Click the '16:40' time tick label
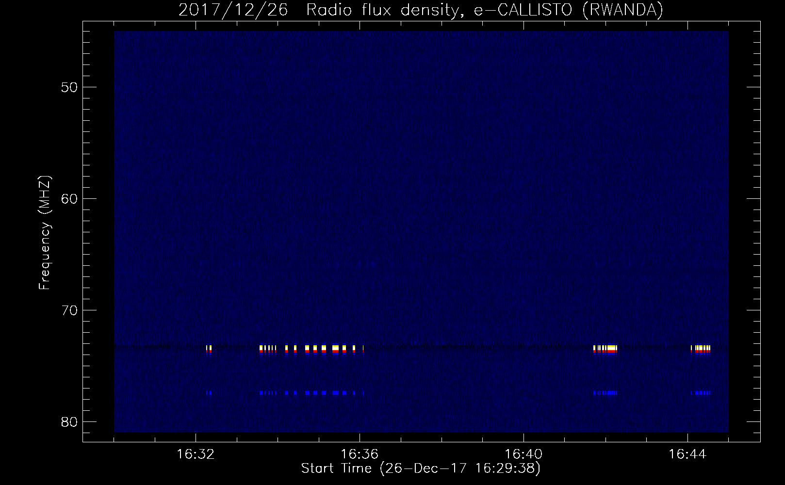This screenshot has height=485, width=785. point(523,454)
